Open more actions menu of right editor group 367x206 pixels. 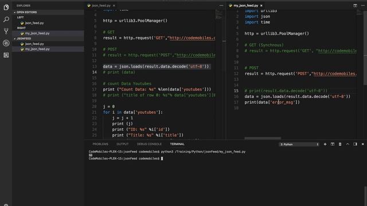pos(363,6)
